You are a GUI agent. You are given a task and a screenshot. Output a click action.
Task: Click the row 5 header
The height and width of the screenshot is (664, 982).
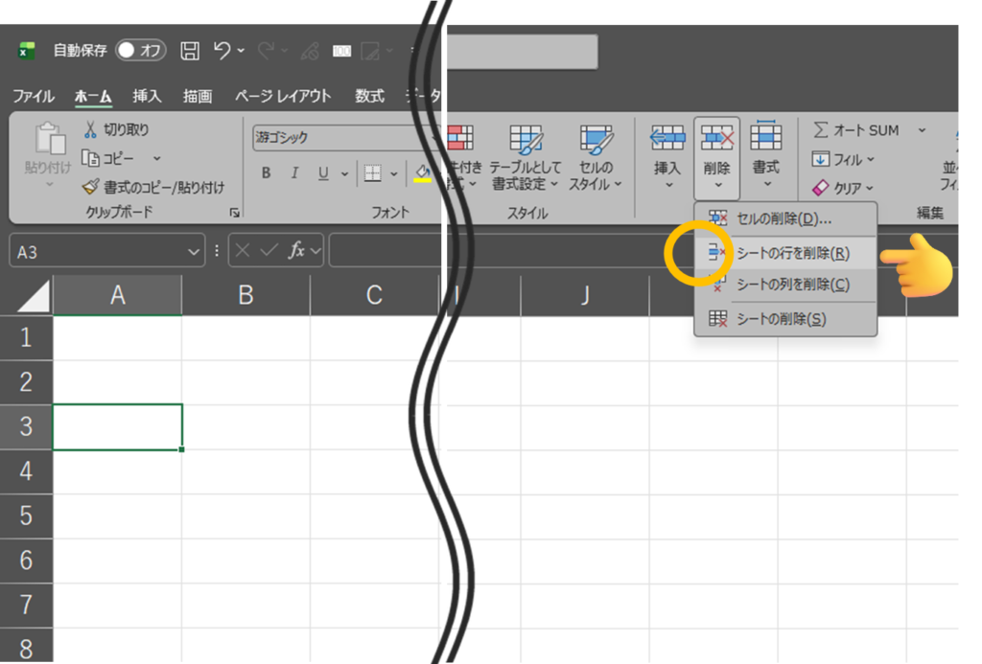pos(26,515)
